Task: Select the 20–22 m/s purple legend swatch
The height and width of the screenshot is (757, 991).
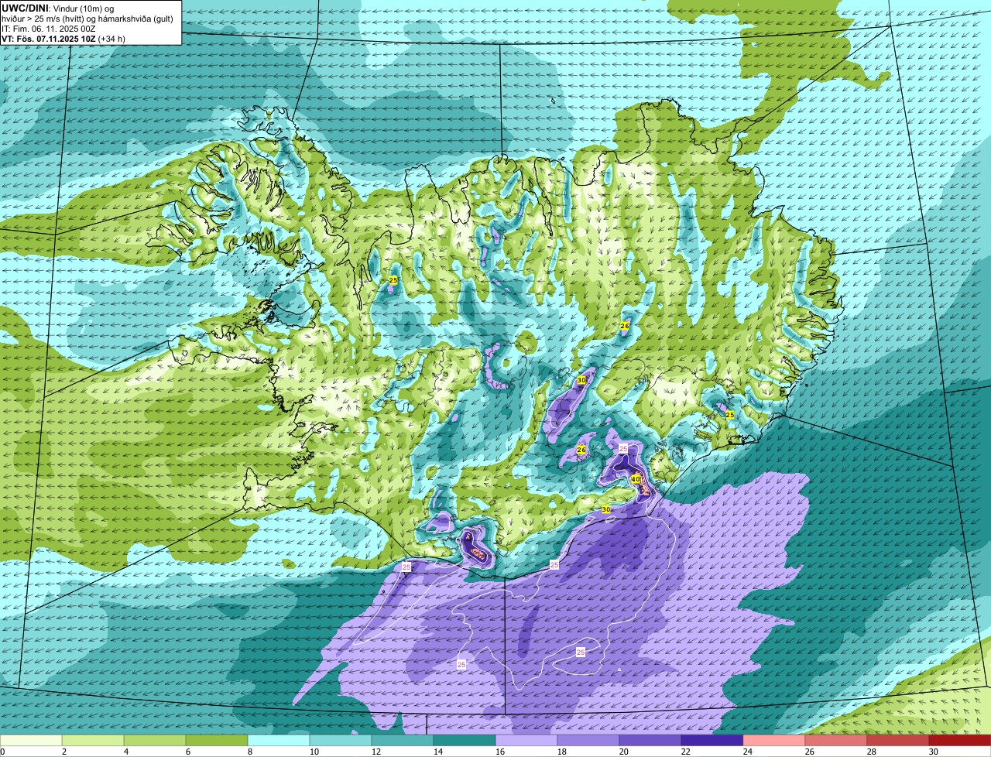Action: point(650,740)
